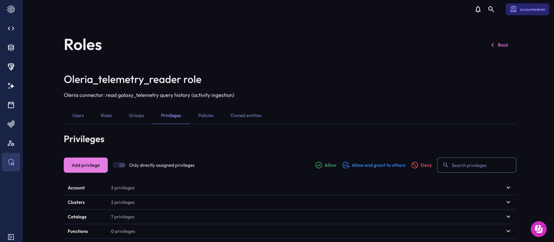Expand the Clusters privileges row chevron
The height and width of the screenshot is (242, 554).
coord(508,202)
